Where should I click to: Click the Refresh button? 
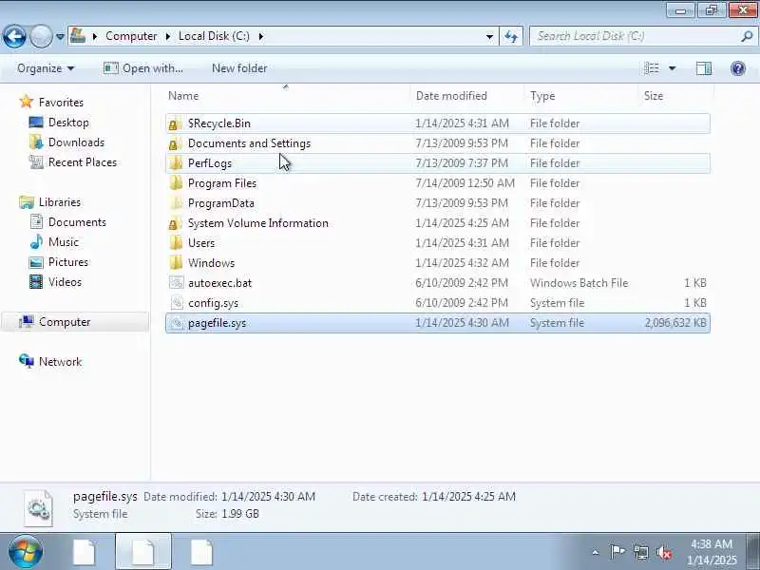(511, 36)
